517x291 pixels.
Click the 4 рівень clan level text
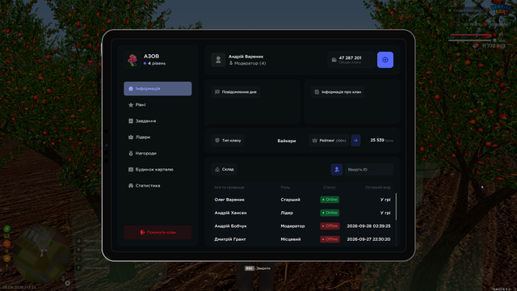click(x=157, y=63)
